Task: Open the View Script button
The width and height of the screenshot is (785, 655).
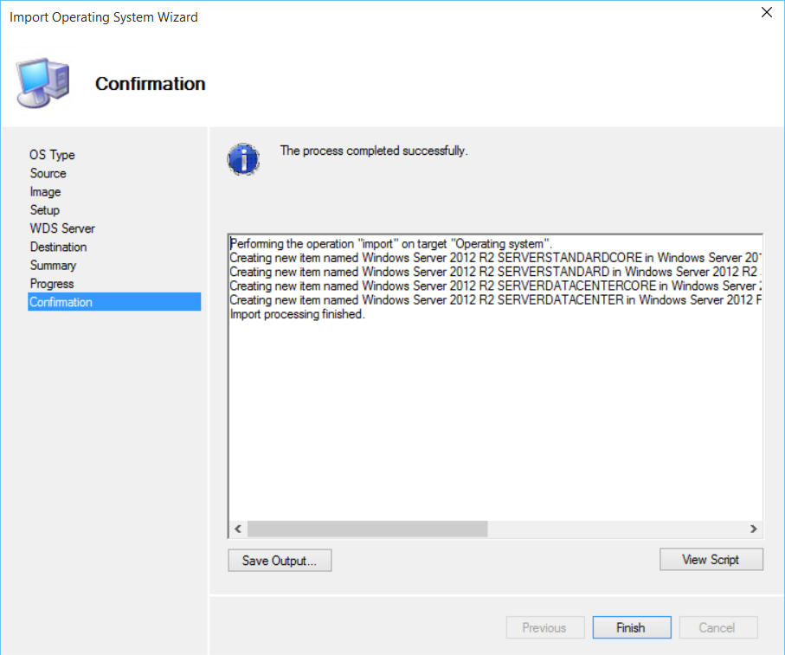Action: click(x=711, y=560)
